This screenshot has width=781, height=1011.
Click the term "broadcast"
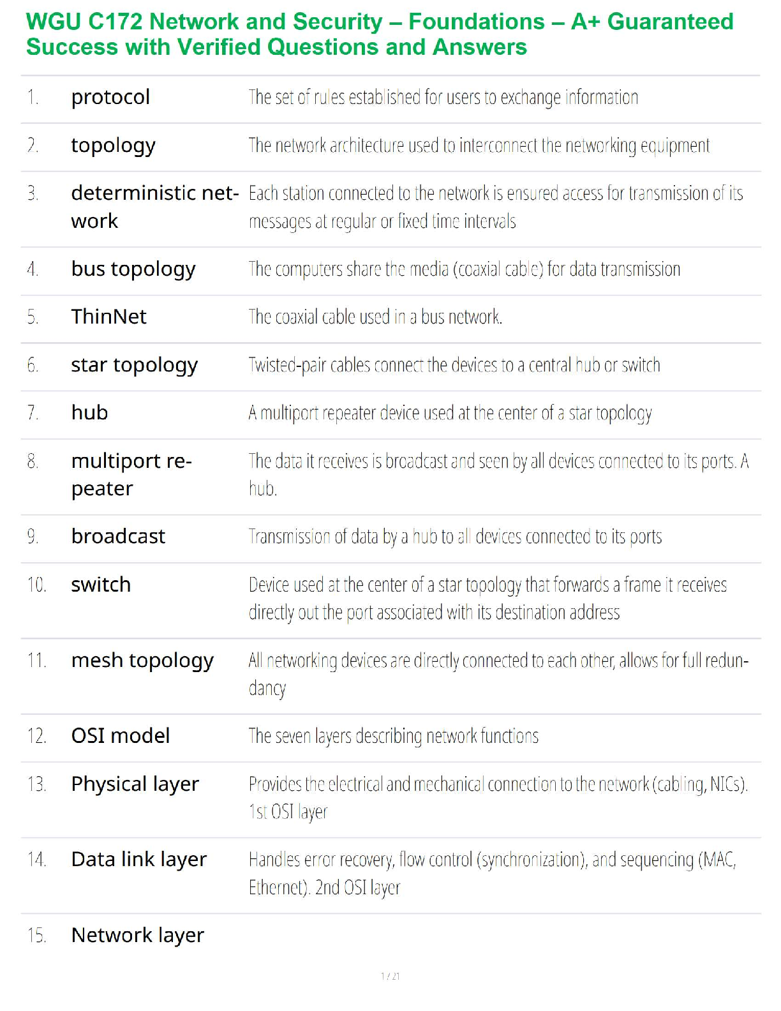[118, 537]
